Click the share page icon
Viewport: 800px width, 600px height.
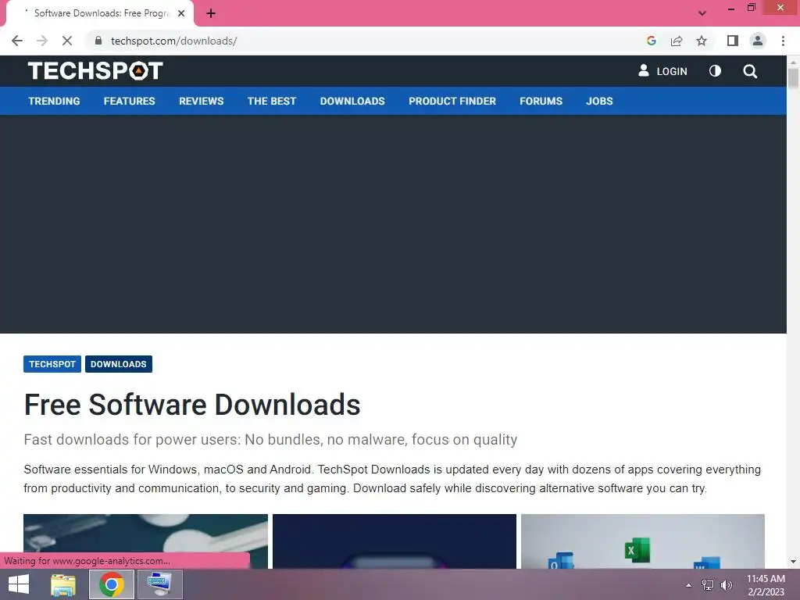point(677,41)
